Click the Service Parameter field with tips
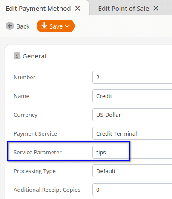The image size is (172, 199). coord(132,152)
